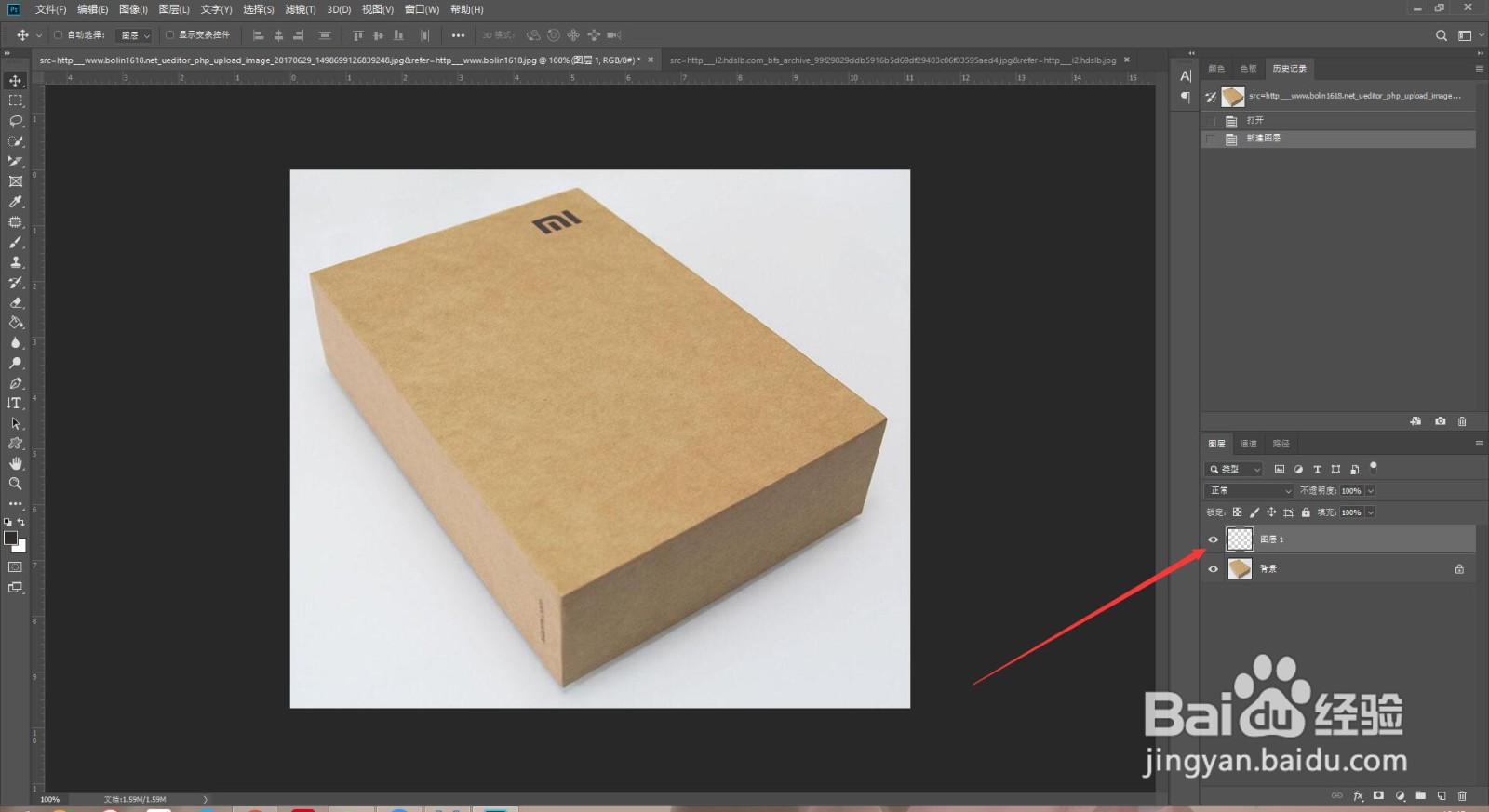Switch to the 色板 tab
Viewport: 1489px width, 812px height.
pyautogui.click(x=1248, y=69)
